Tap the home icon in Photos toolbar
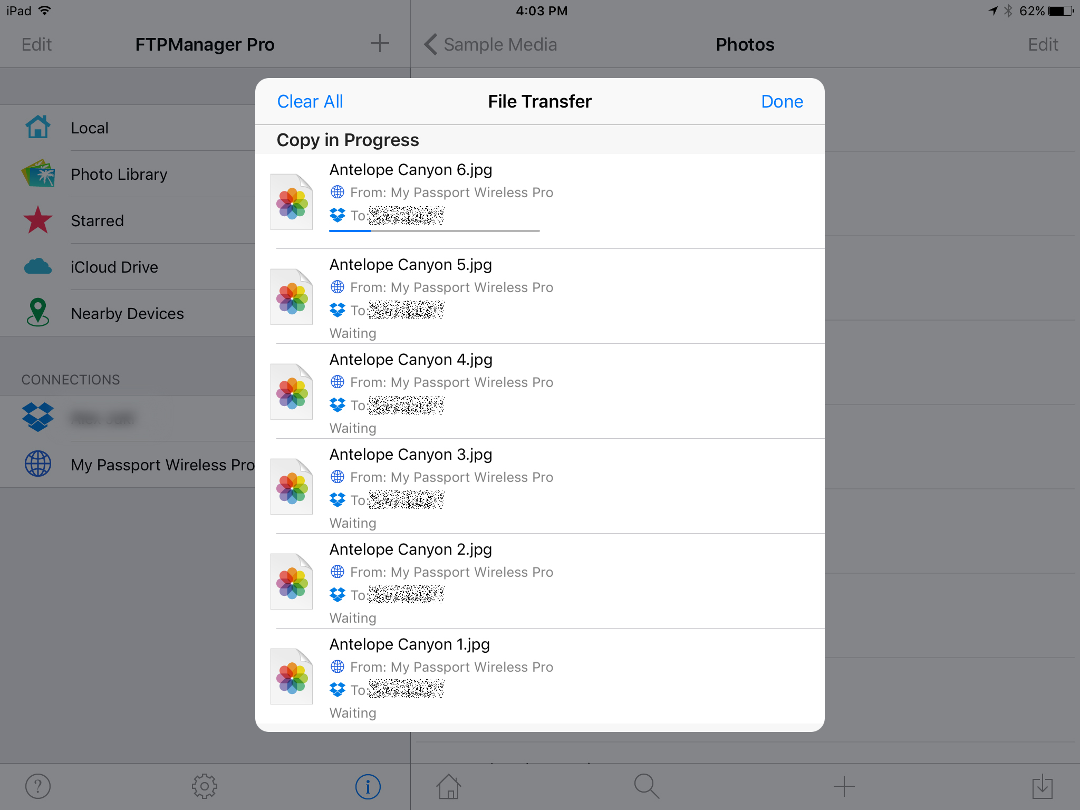 pyautogui.click(x=449, y=786)
